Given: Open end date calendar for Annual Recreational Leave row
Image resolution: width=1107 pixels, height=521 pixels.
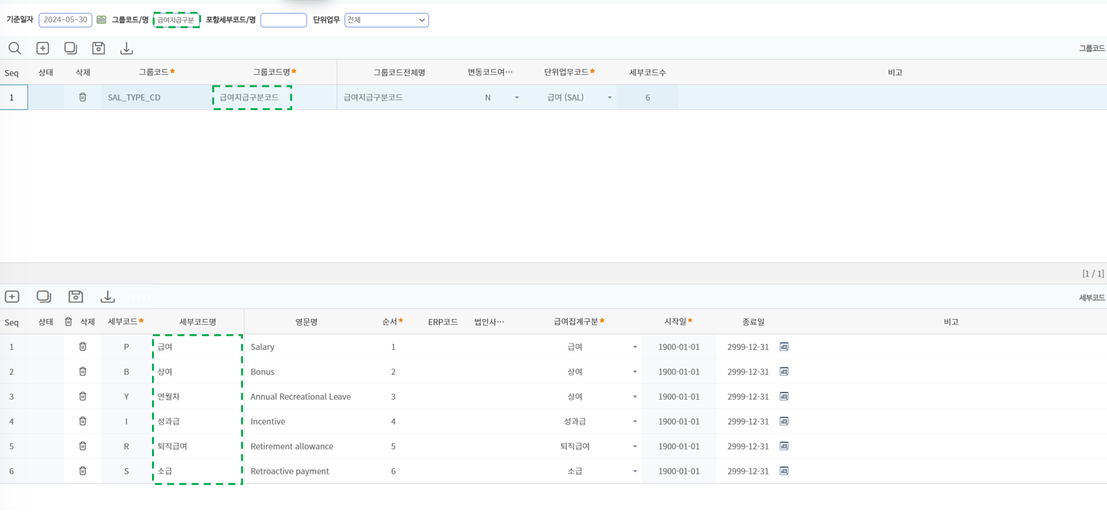Looking at the screenshot, I should pyautogui.click(x=784, y=396).
